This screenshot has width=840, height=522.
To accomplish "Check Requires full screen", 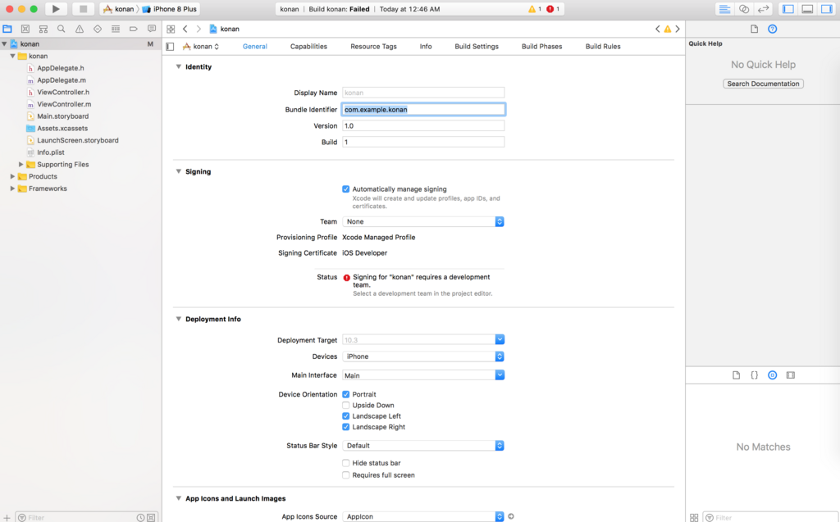I will tap(345, 475).
